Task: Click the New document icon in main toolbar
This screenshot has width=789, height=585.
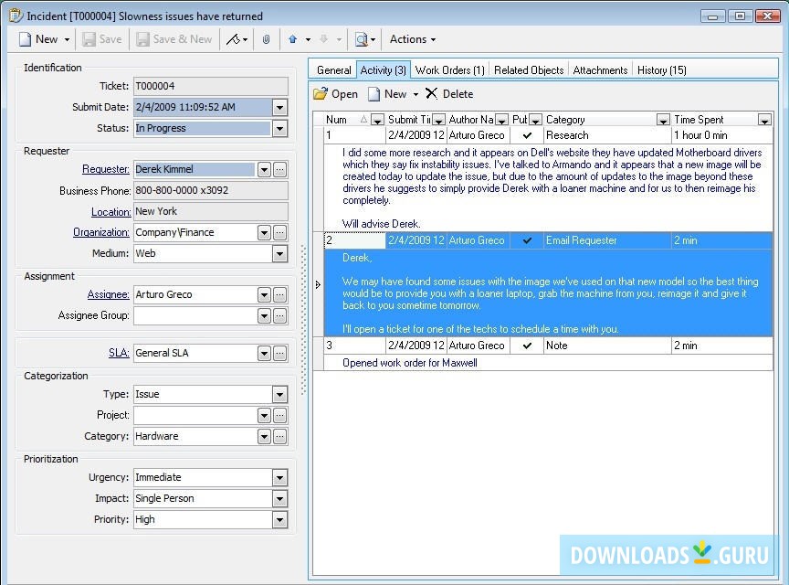Action: coord(26,39)
